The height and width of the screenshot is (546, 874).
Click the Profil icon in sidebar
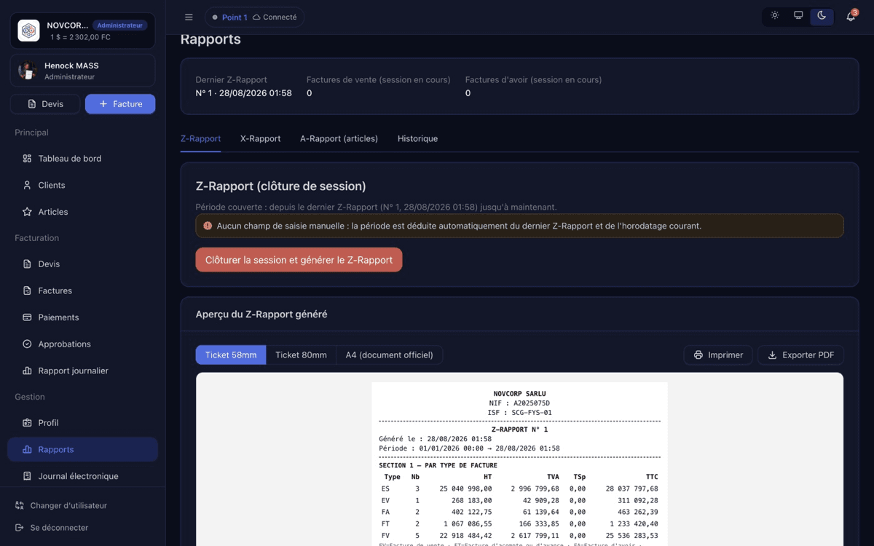[27, 423]
